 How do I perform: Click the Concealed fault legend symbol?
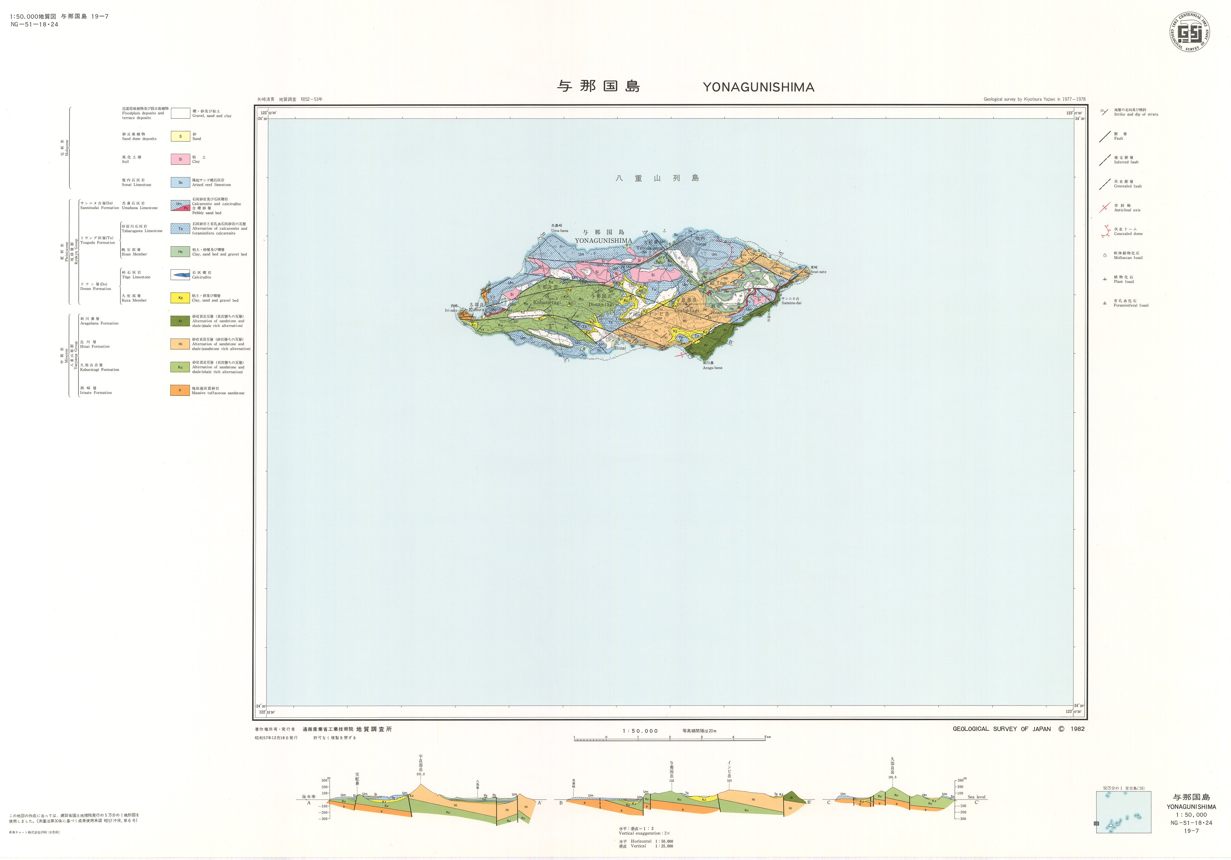click(1104, 184)
